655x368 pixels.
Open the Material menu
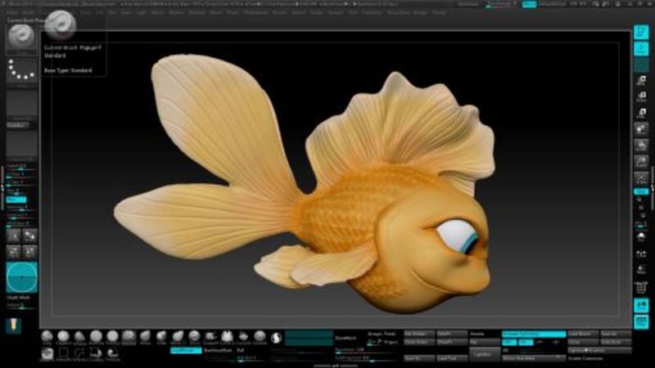coord(196,12)
